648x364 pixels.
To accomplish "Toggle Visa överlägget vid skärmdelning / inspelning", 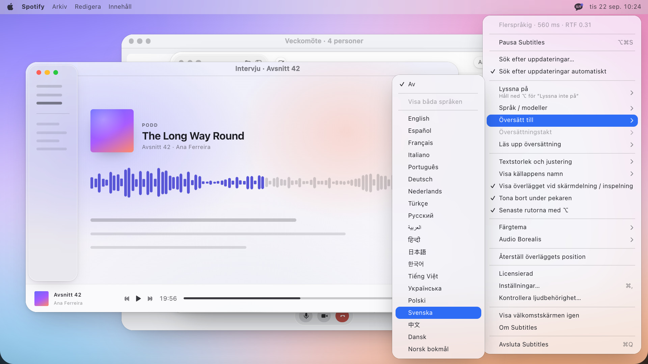I will [x=562, y=186].
